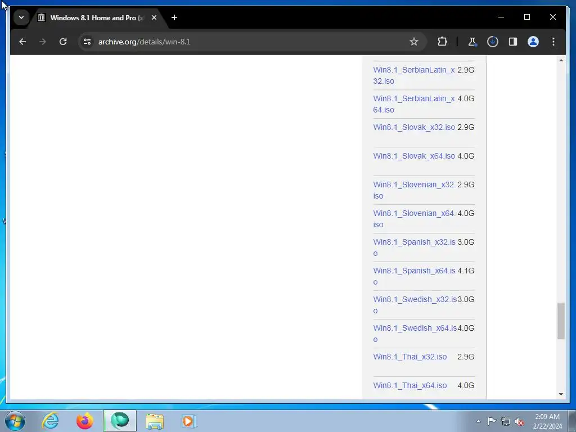Reload the archive.org page
Image resolution: width=576 pixels, height=432 pixels.
(x=63, y=42)
